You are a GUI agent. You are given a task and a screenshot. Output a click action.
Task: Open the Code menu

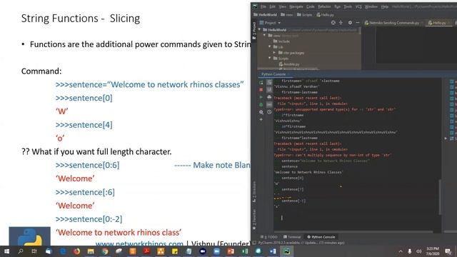311,6
